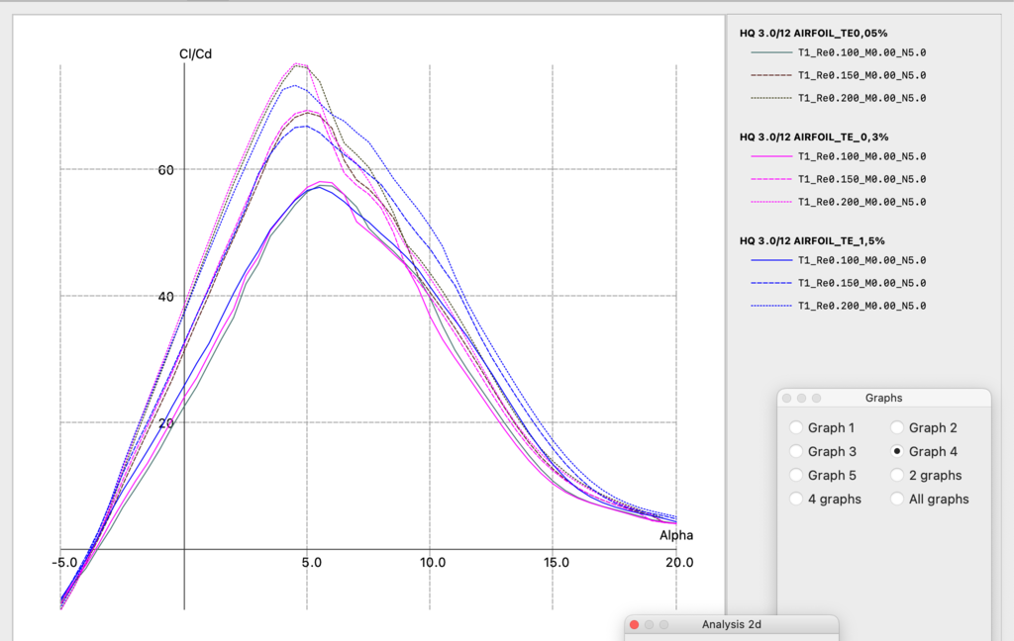Click the TE0,05% Re0.100 legend entry
The image size is (1014, 641).
click(x=861, y=52)
